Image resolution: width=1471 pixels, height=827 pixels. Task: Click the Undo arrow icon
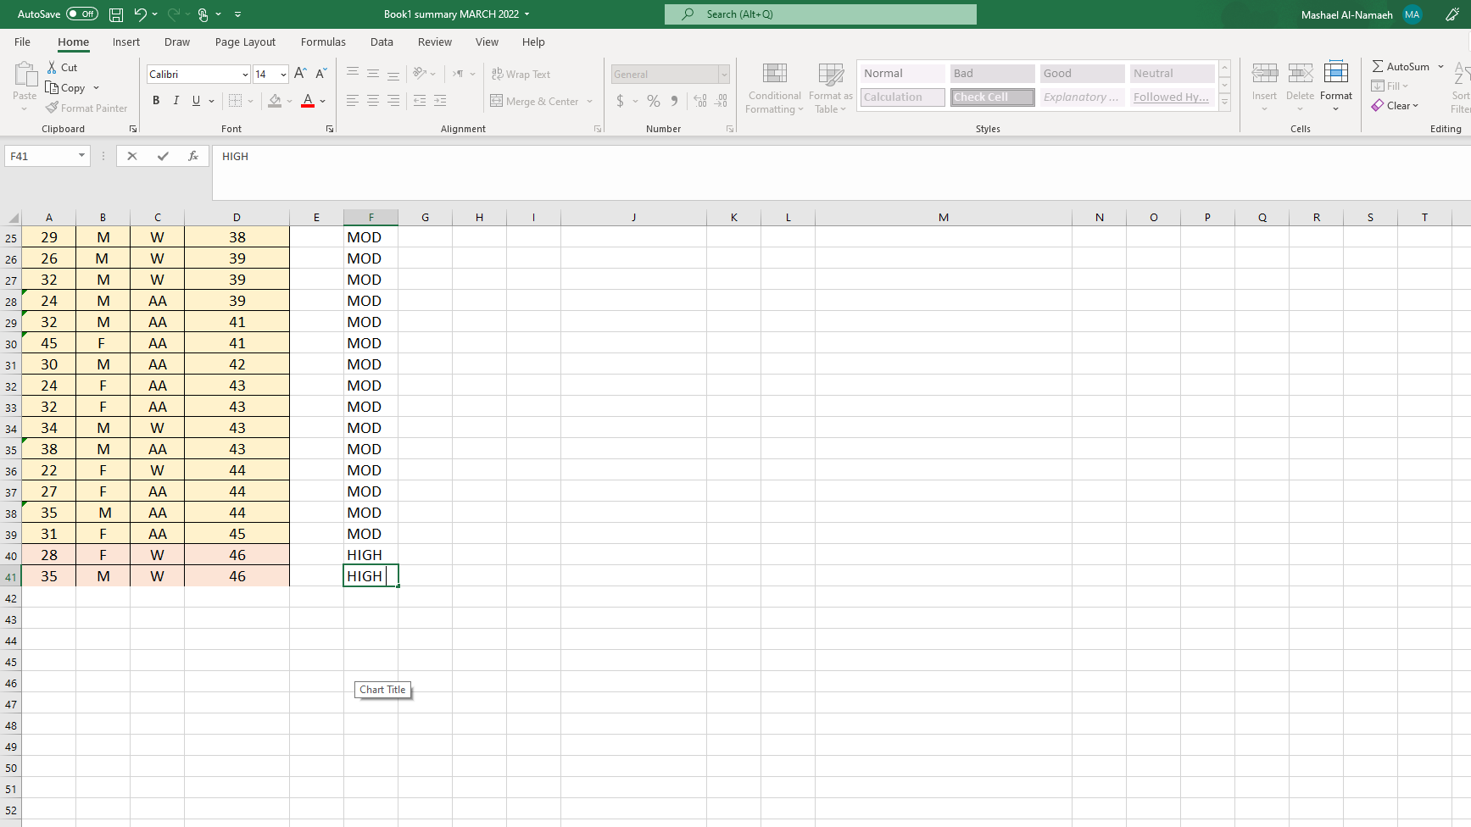pyautogui.click(x=140, y=14)
